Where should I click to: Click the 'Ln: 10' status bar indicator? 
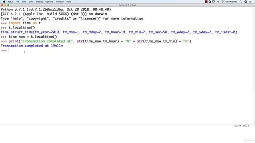[x=237, y=126]
